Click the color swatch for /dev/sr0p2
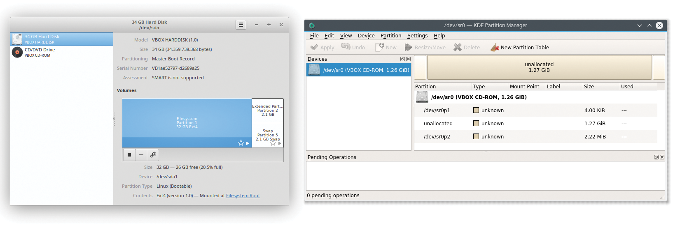Viewport: 680px width, 228px height. [x=476, y=136]
